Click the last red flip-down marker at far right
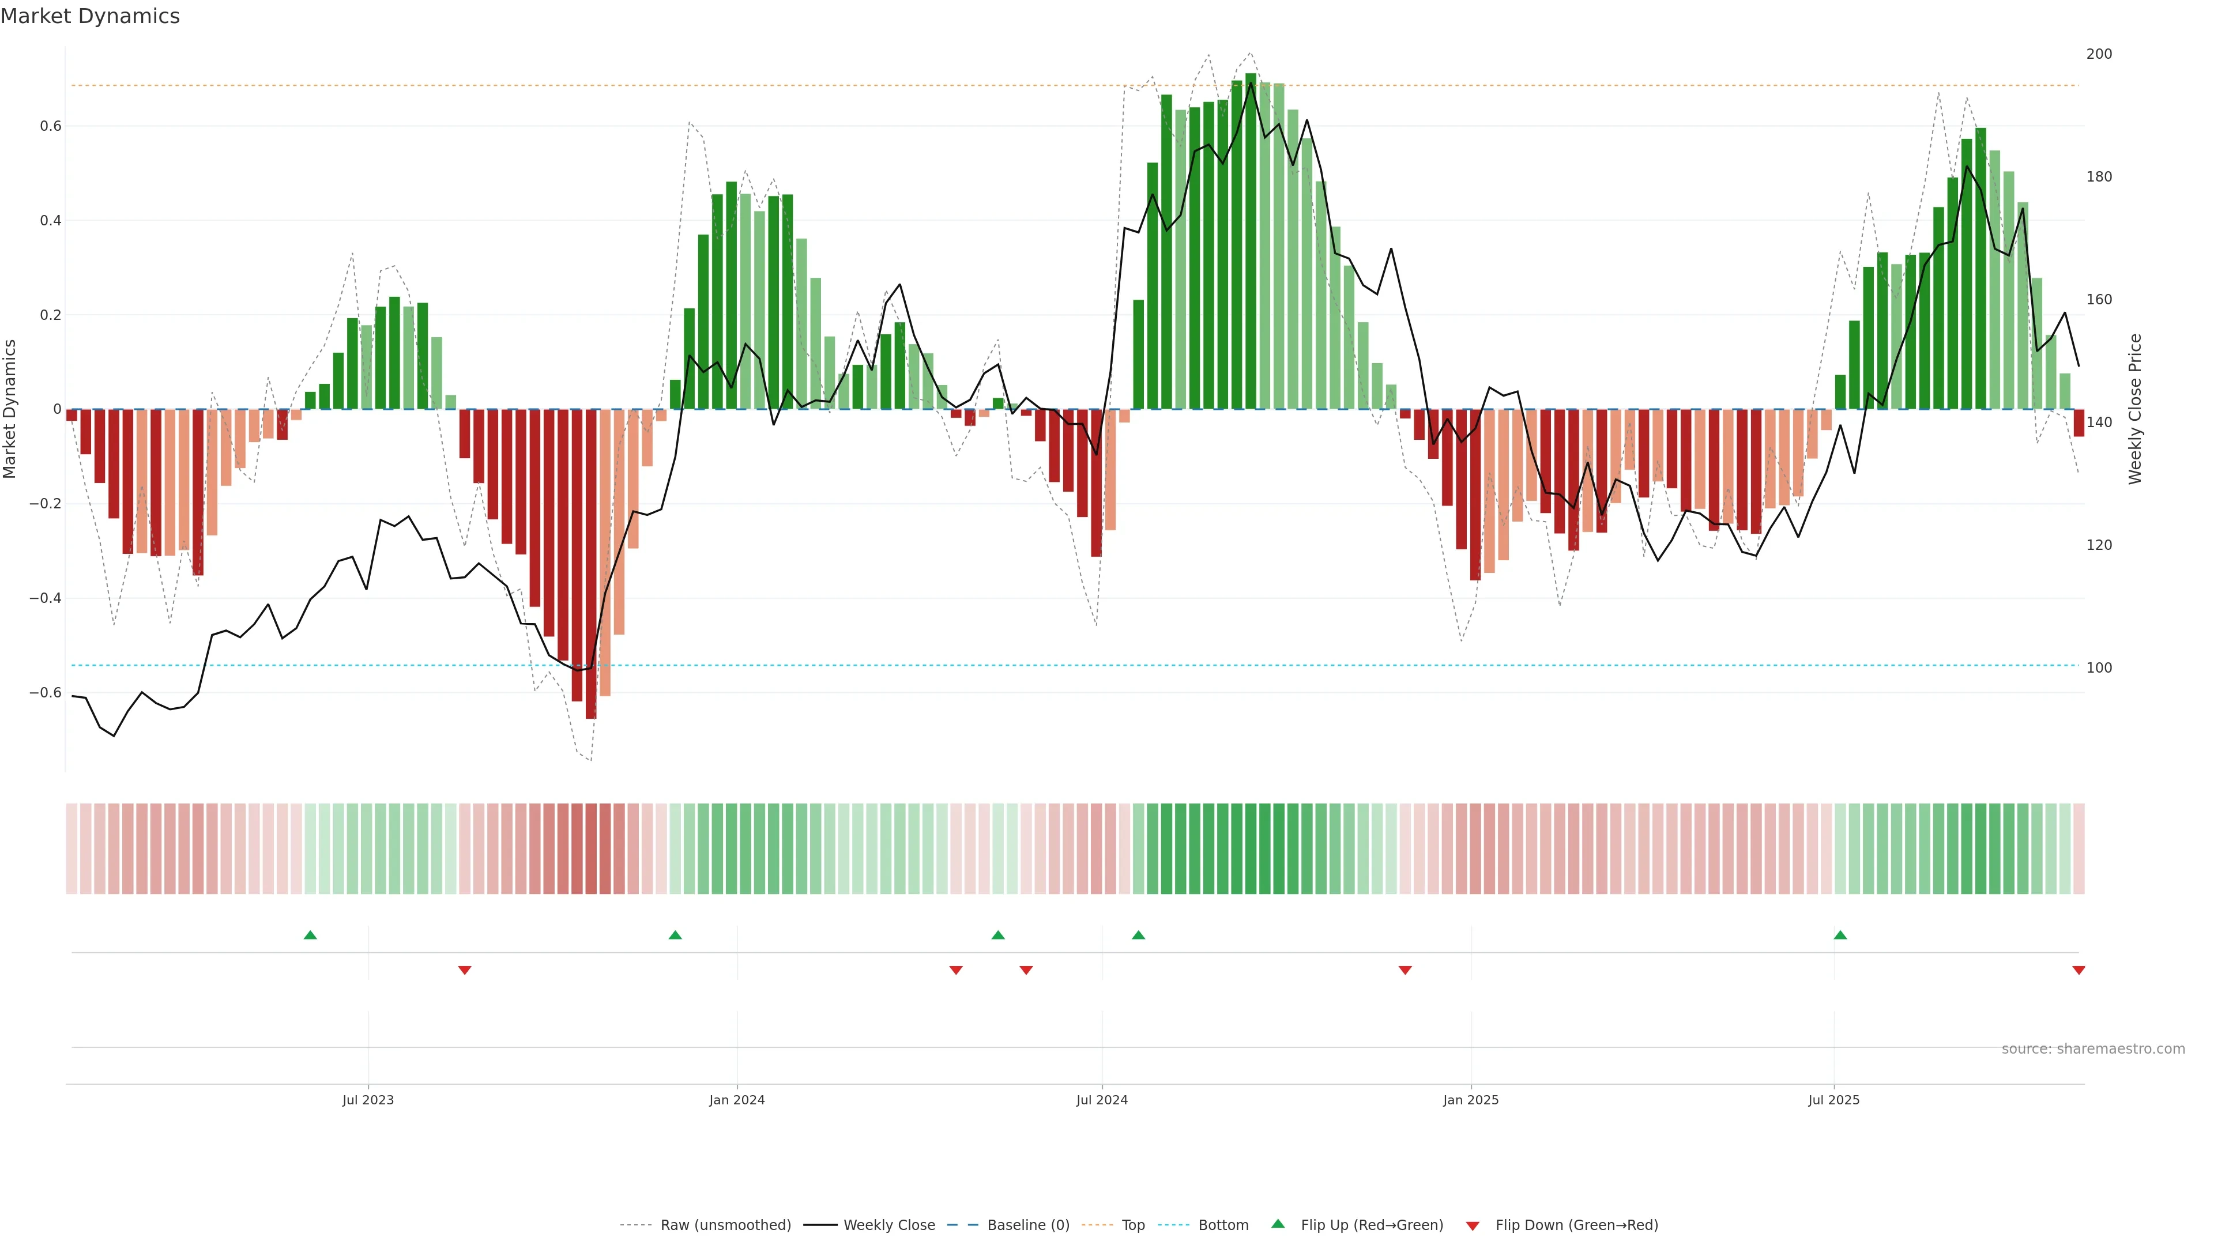The image size is (2214, 1245). point(2079,970)
